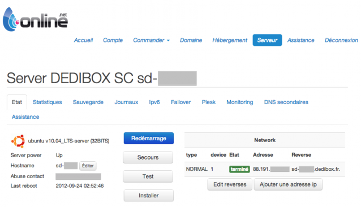Open the Compte navigation link
The image size is (361, 207).
tap(113, 40)
